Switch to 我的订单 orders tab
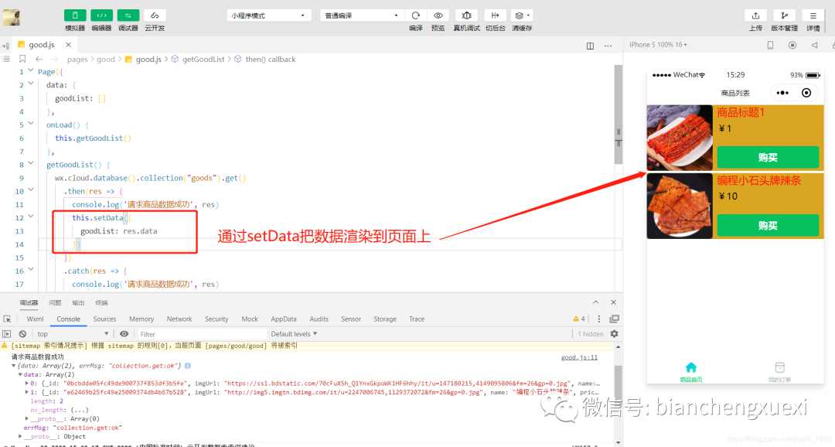This screenshot has width=835, height=447. point(779,373)
